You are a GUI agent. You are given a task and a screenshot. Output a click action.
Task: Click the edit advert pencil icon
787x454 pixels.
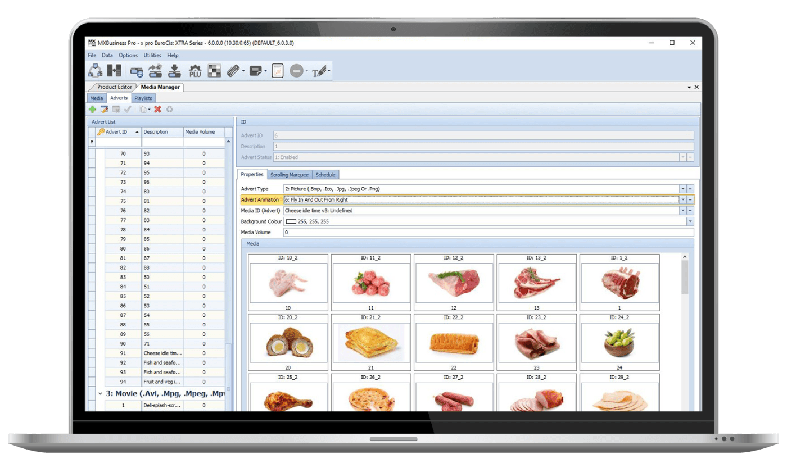104,109
